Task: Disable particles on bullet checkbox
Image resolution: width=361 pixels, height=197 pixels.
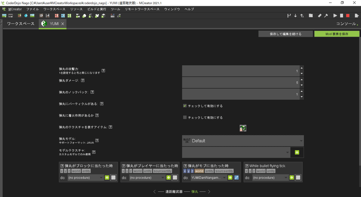Action: 184,106
